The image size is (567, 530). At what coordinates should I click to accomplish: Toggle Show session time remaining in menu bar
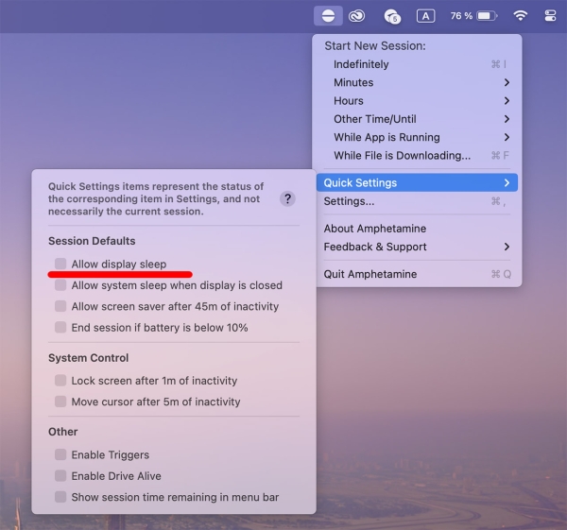60,497
